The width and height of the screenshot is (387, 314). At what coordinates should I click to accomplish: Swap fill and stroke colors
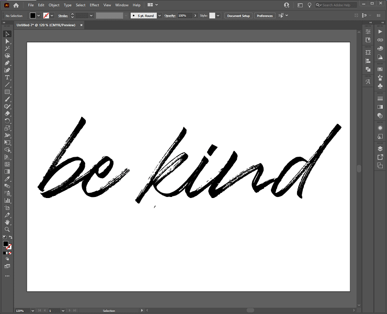10,237
